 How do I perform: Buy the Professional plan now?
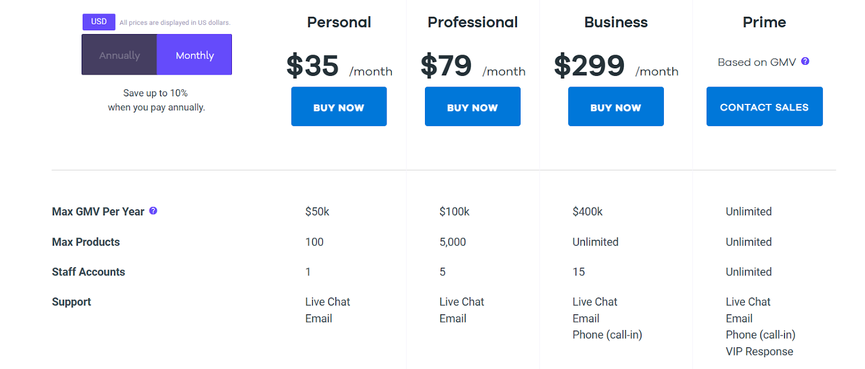[x=473, y=107]
